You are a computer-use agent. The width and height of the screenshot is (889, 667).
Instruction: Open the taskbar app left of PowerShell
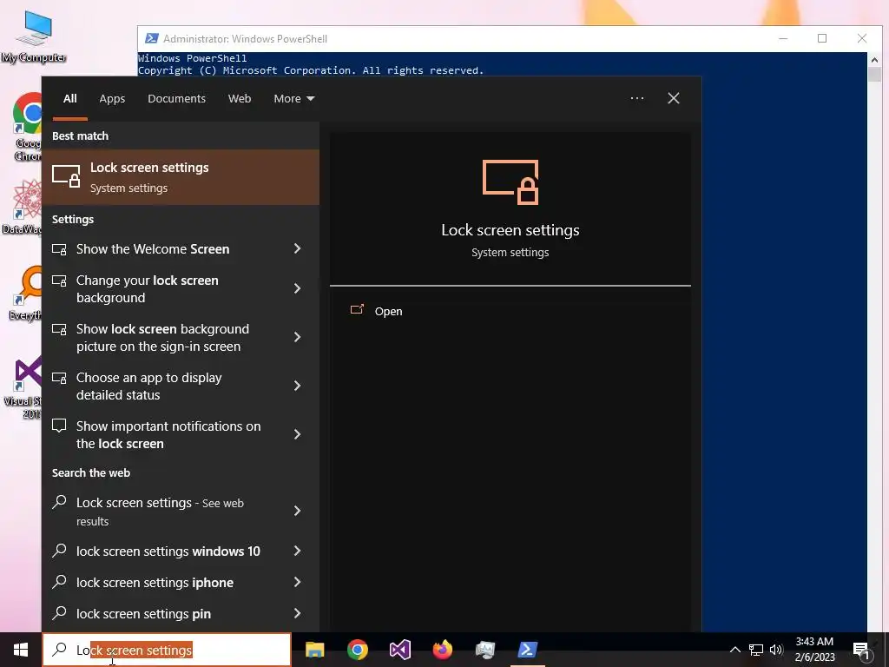pos(484,650)
